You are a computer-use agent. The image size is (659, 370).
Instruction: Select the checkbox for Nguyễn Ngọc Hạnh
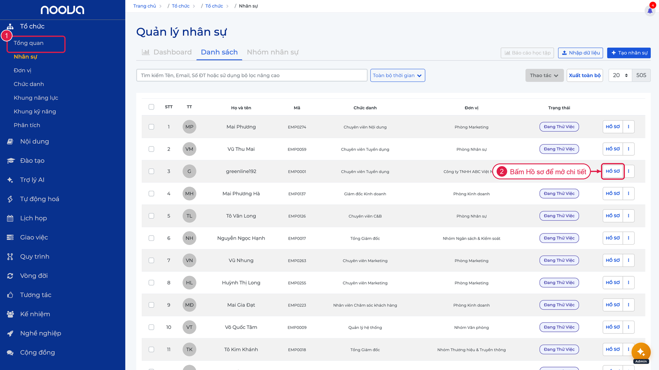151,238
